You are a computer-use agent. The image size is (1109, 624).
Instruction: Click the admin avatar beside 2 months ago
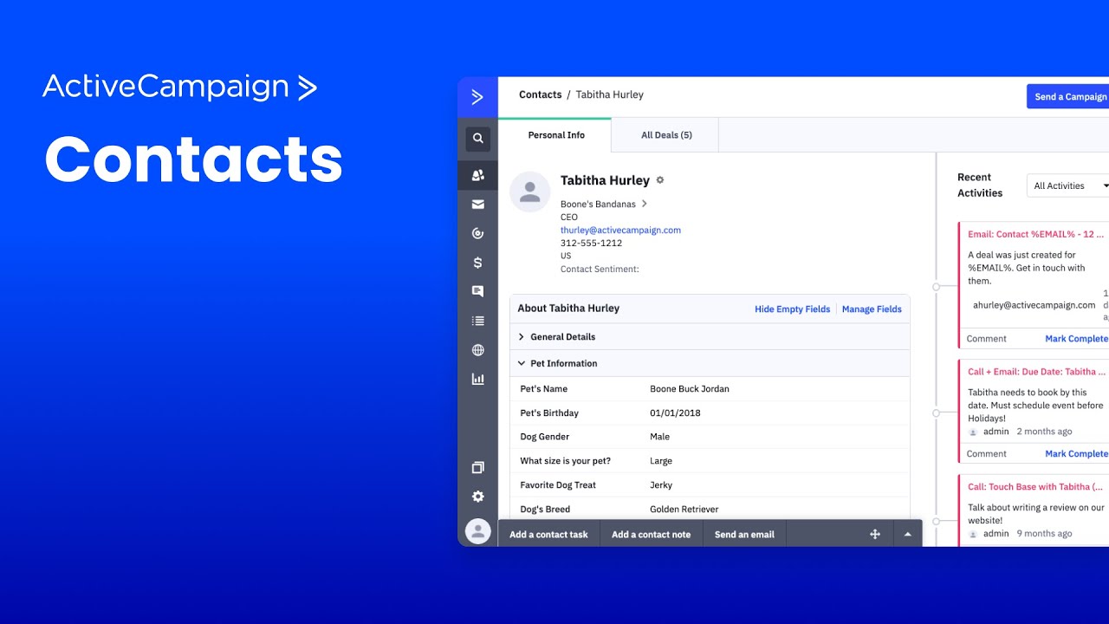coord(973,432)
